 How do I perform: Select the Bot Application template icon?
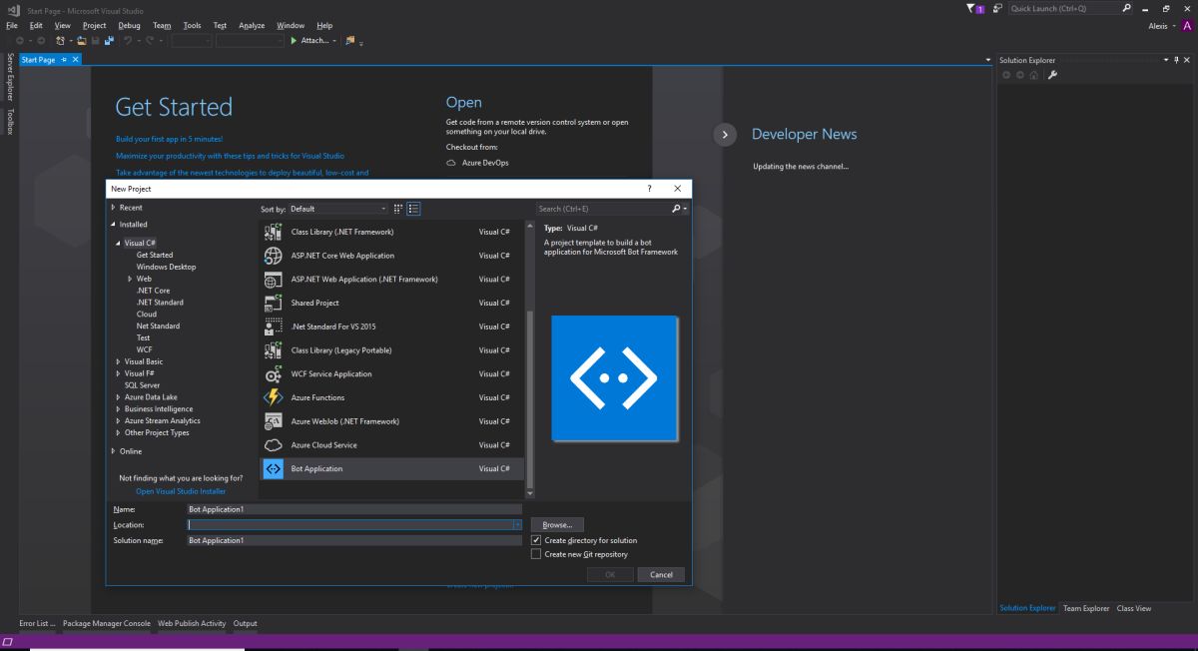tap(273, 469)
